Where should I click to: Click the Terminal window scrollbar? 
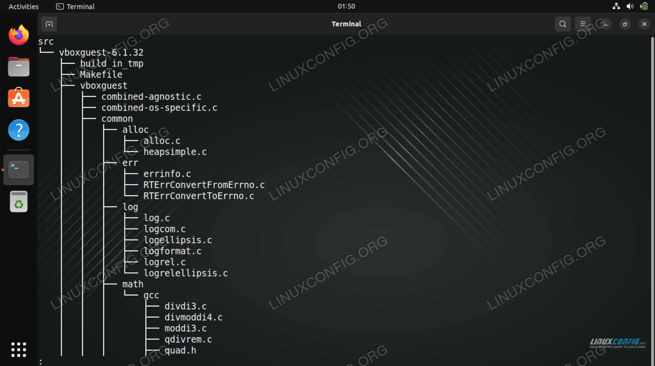652,200
